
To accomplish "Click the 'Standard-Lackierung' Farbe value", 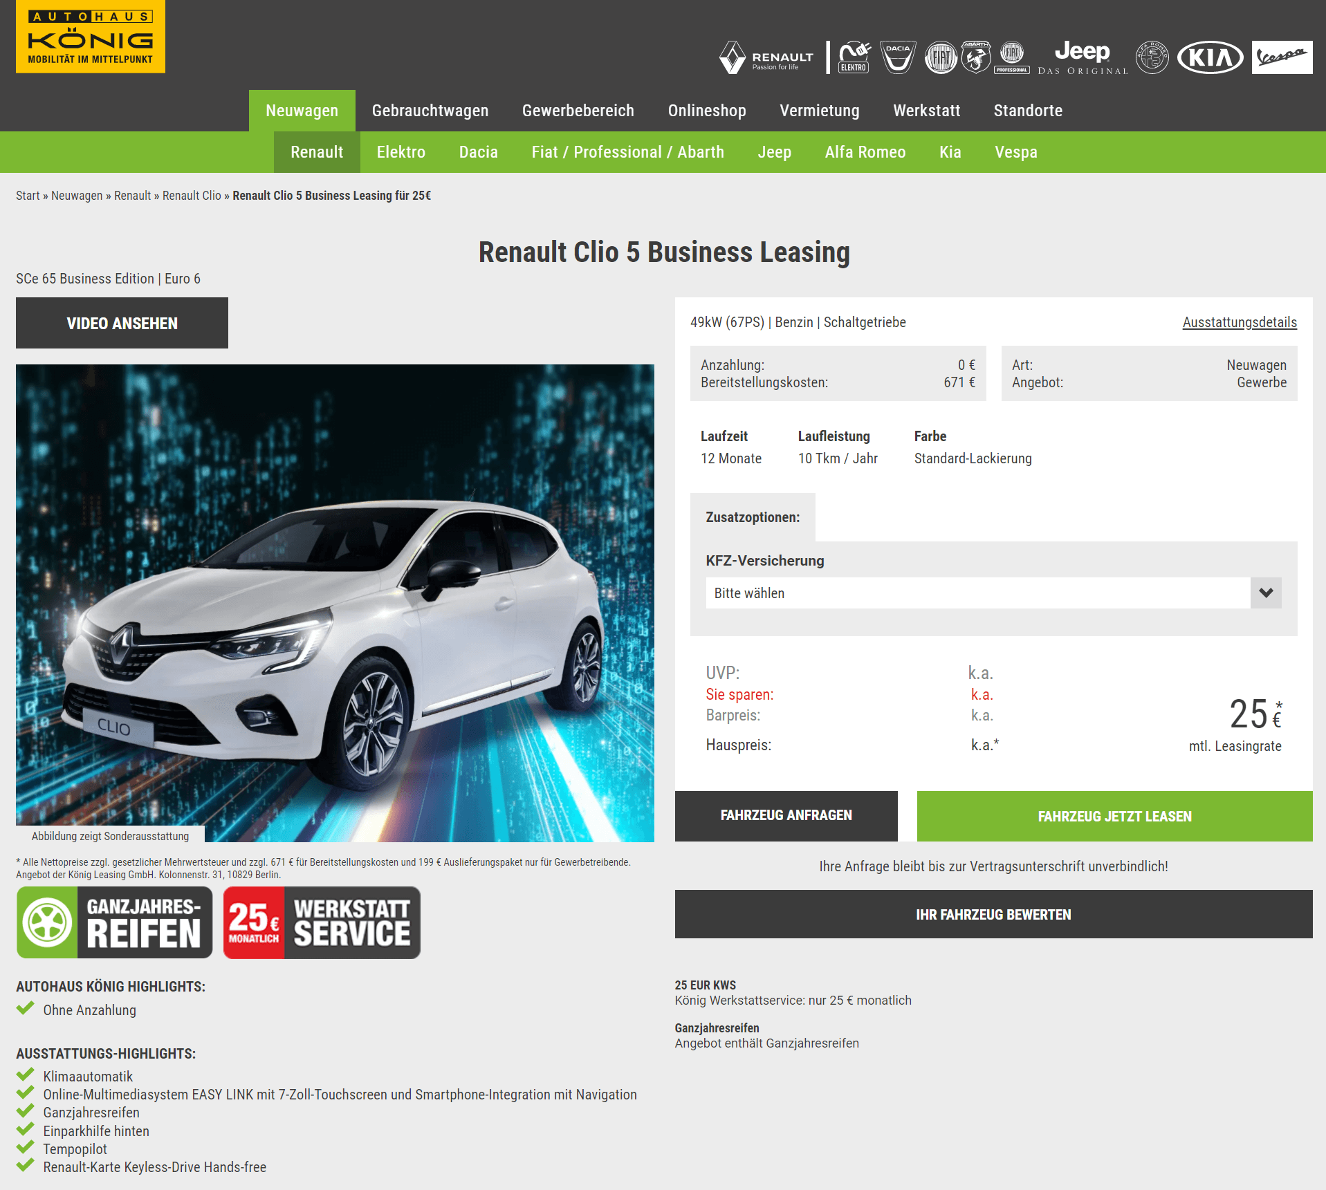I will [x=973, y=458].
